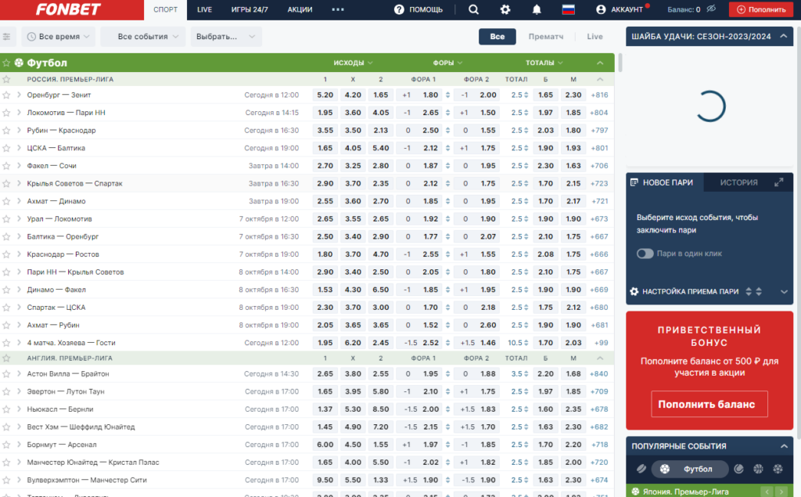Select football icon in popular events
The height and width of the screenshot is (497, 801).
pyautogui.click(x=665, y=469)
